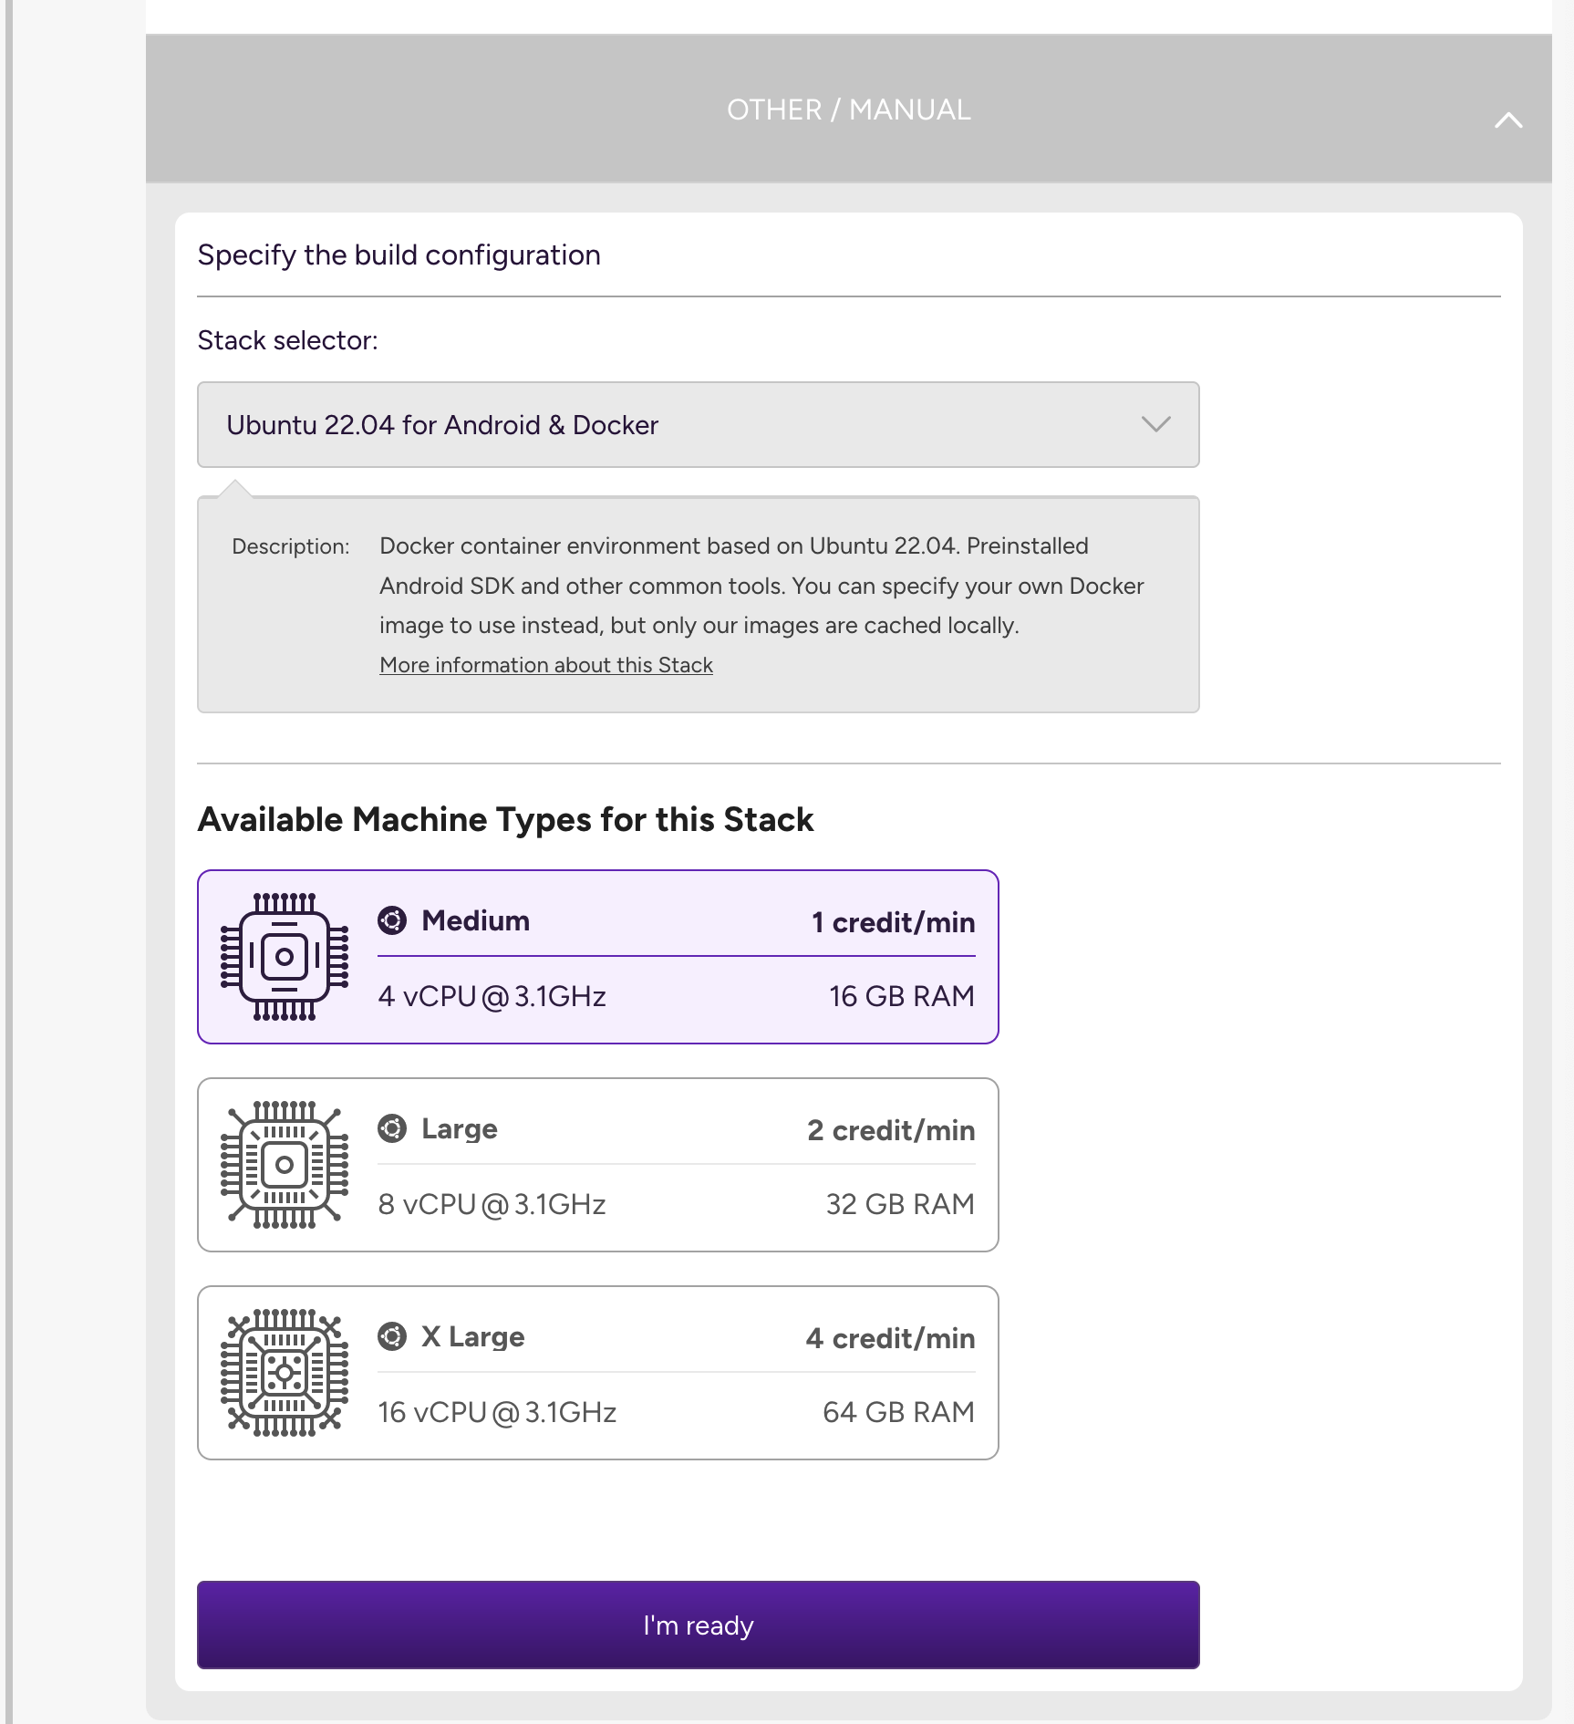Click the Stack selector chevron arrow
The height and width of the screenshot is (1724, 1574).
click(1155, 425)
